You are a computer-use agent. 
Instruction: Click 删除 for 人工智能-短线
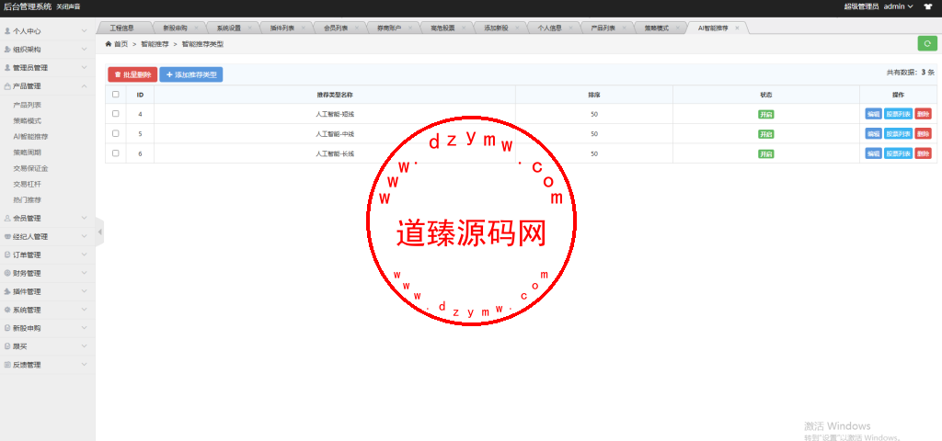923,114
